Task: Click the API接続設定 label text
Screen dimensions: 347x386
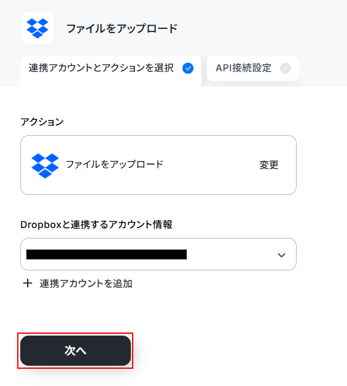Action: pos(243,68)
